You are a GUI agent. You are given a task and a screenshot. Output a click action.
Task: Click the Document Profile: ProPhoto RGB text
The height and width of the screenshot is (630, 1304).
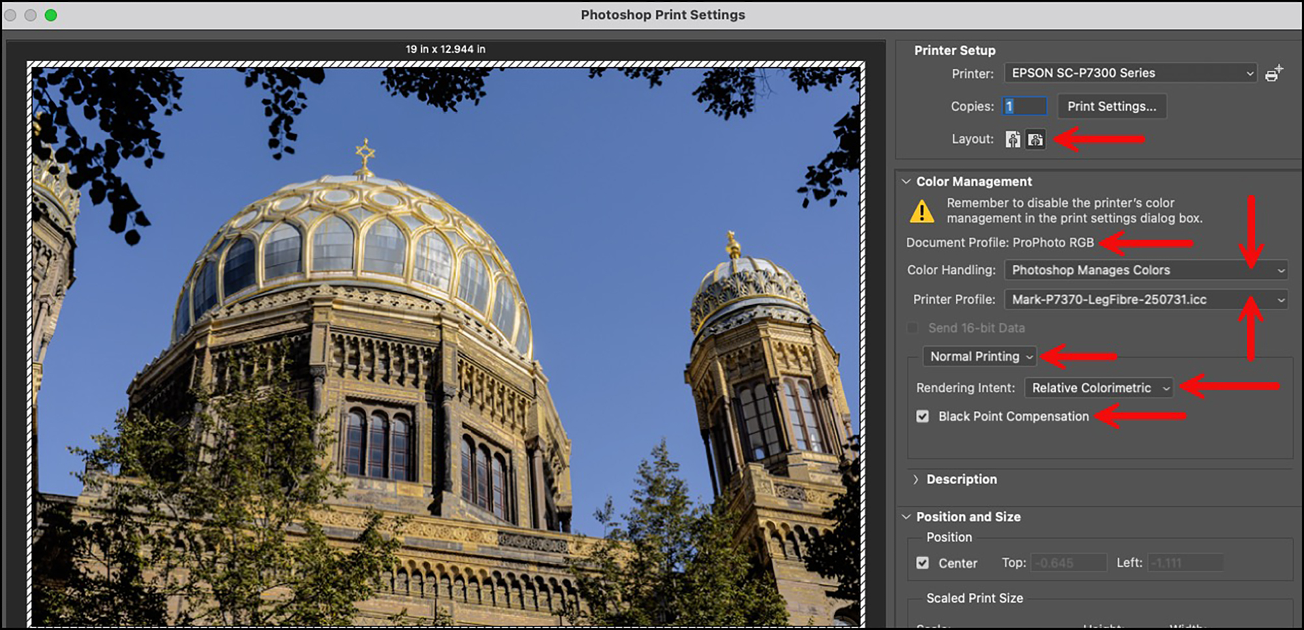pos(1000,242)
